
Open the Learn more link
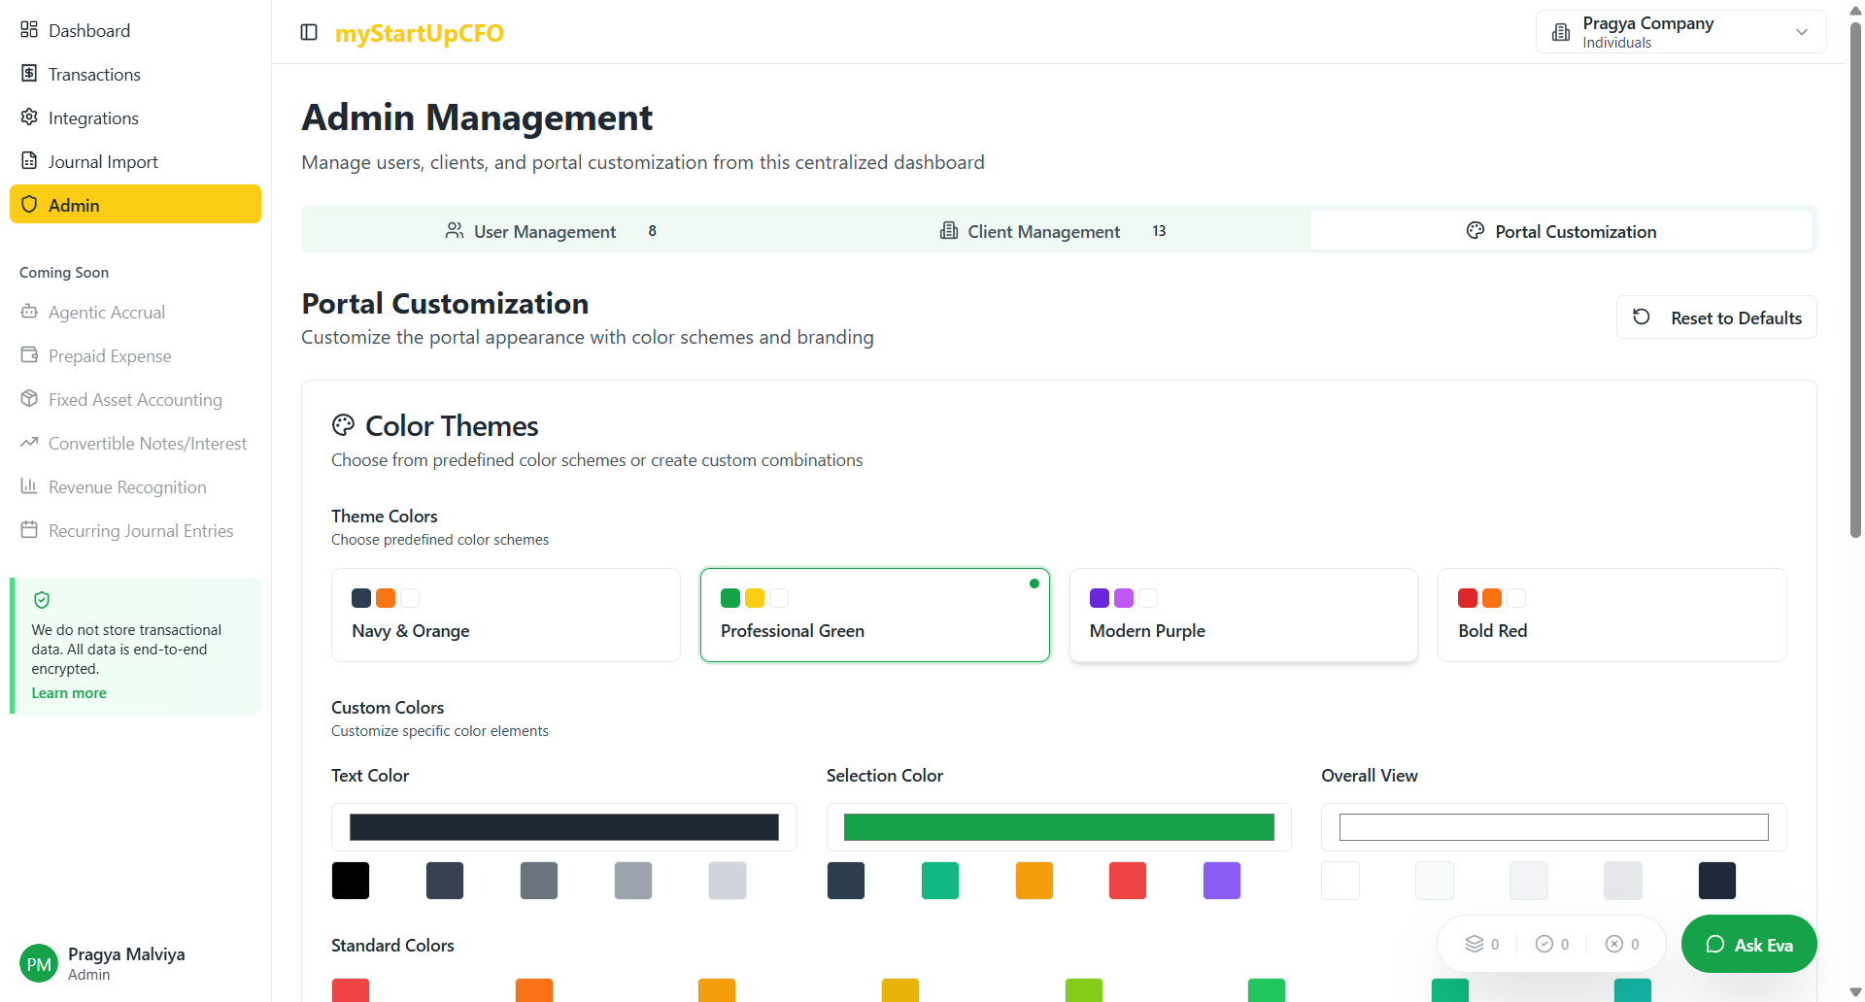coord(69,693)
